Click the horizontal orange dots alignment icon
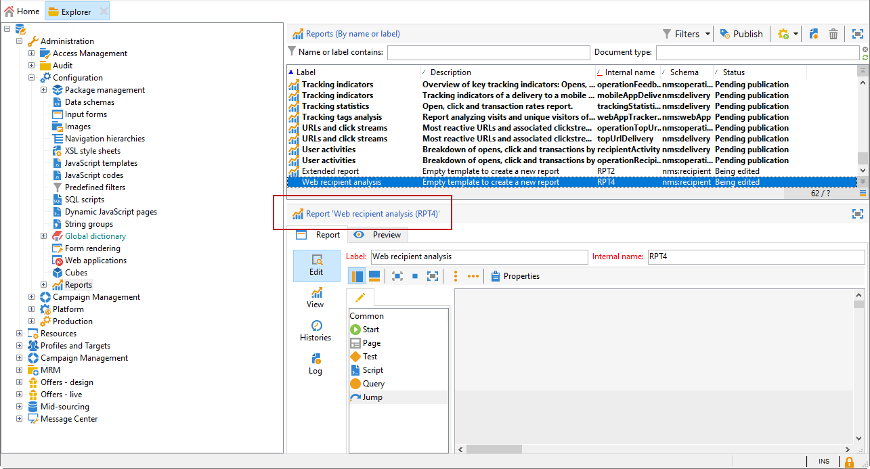 [473, 276]
